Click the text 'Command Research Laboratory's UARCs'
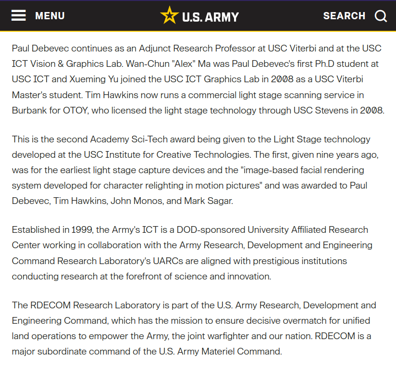The width and height of the screenshot is (396, 368). (97, 261)
